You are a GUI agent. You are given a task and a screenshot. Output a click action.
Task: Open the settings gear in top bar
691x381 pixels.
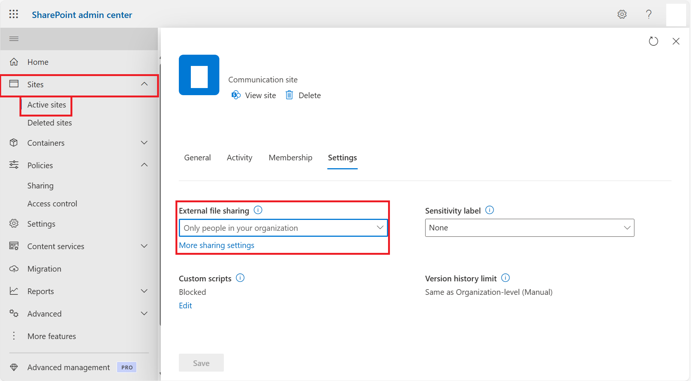pyautogui.click(x=622, y=14)
